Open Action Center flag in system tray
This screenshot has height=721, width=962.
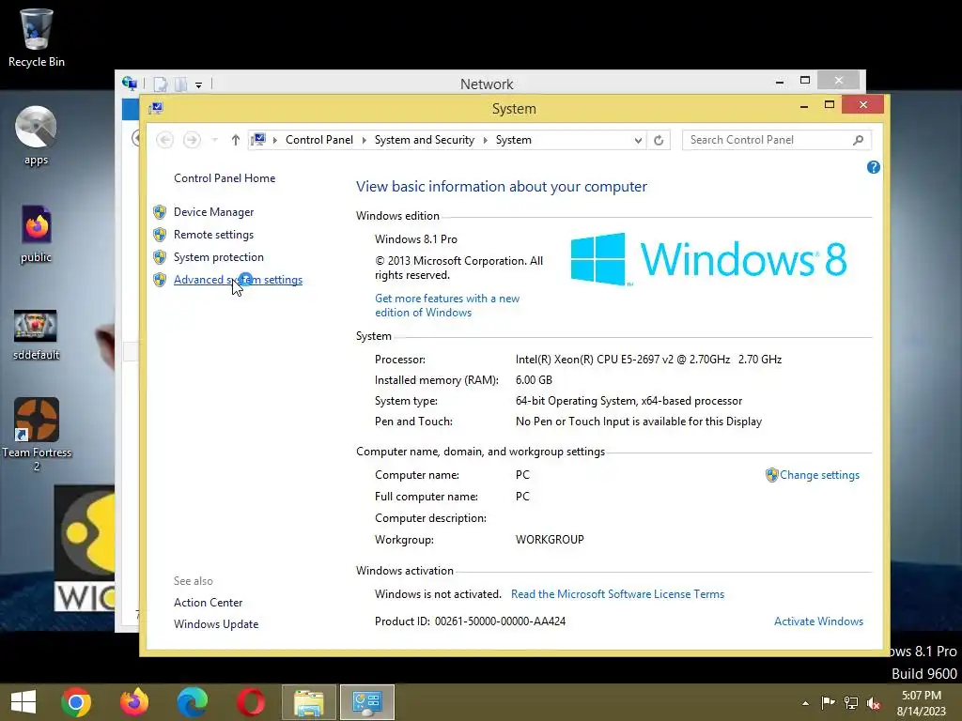coord(828,703)
